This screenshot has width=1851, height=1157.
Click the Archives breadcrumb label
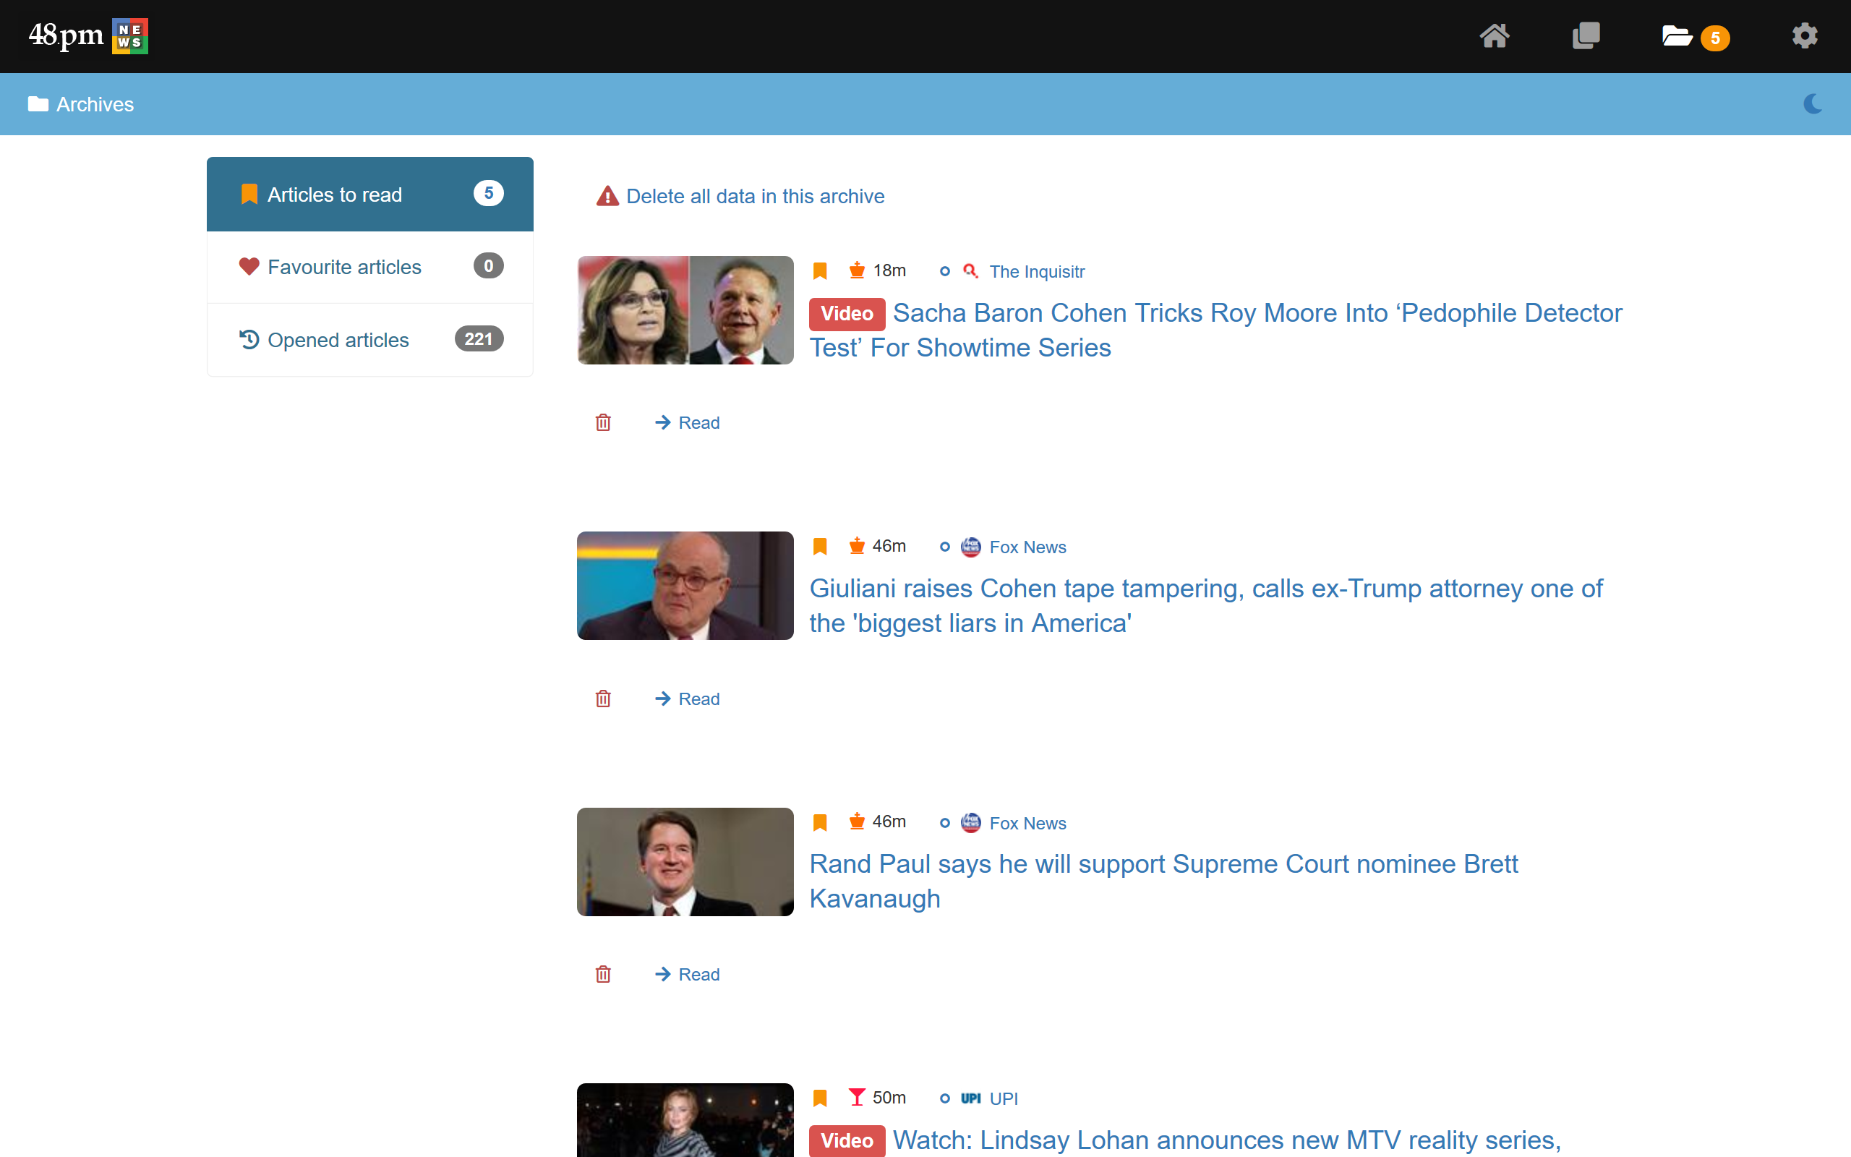(95, 104)
